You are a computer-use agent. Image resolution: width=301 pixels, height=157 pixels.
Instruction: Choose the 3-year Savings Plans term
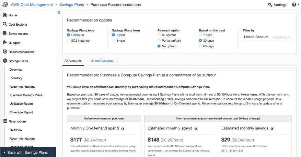pyautogui.click(x=114, y=41)
